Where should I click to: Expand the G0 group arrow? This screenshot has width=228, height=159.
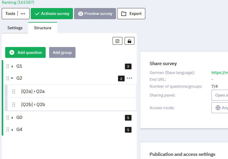point(12,118)
